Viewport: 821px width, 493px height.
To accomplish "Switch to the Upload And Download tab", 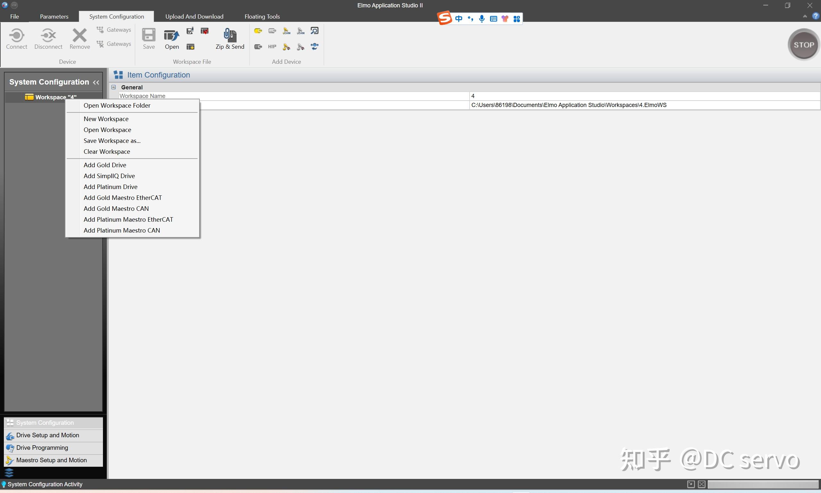I will tap(194, 16).
